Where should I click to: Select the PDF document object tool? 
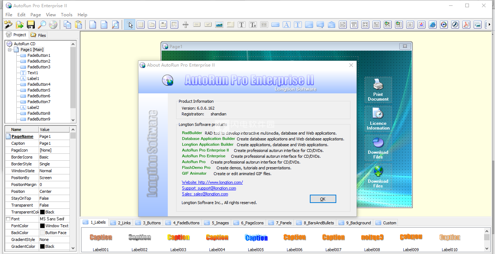pyautogui.click(x=466, y=25)
